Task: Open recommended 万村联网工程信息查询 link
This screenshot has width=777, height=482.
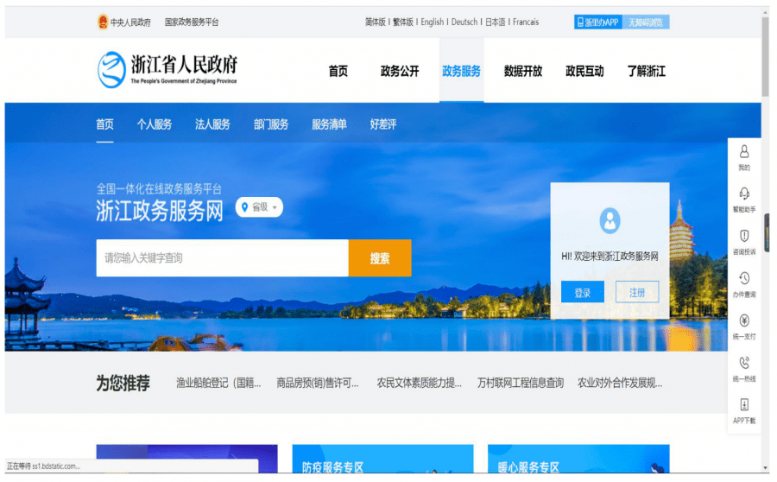Action: 521,383
